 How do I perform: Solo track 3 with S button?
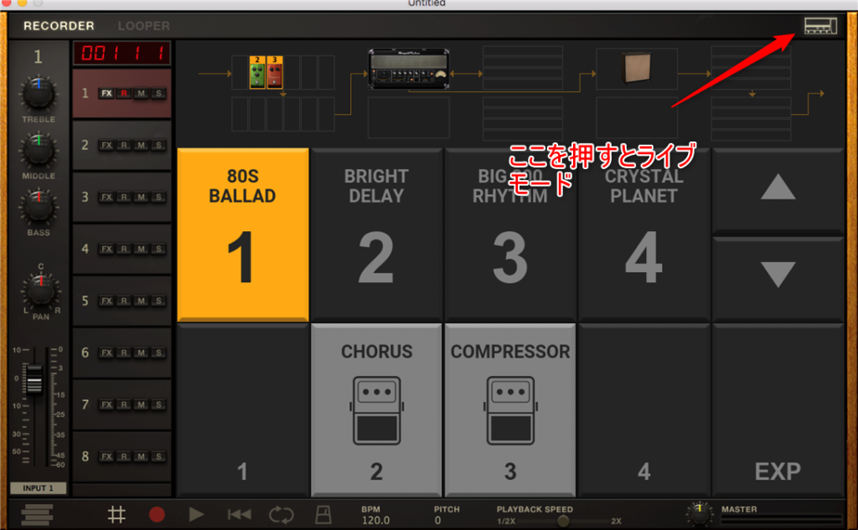click(x=158, y=197)
